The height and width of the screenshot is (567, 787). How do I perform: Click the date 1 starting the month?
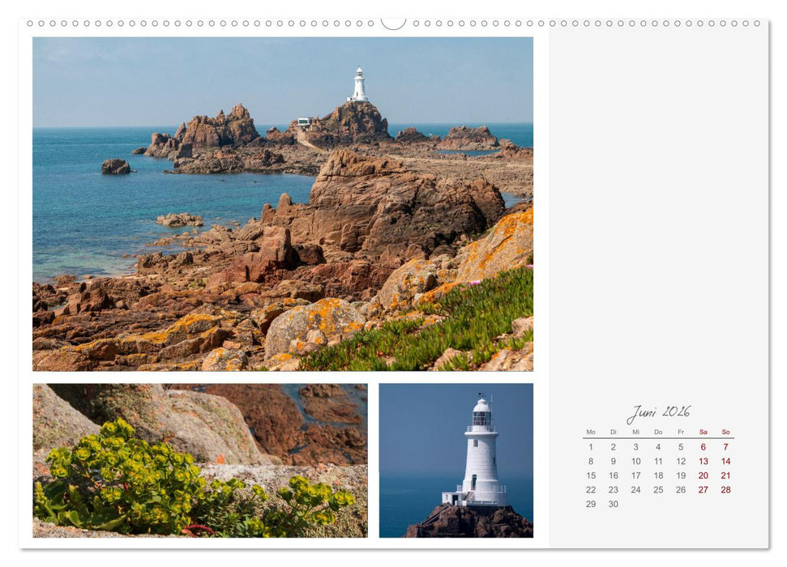click(x=591, y=446)
